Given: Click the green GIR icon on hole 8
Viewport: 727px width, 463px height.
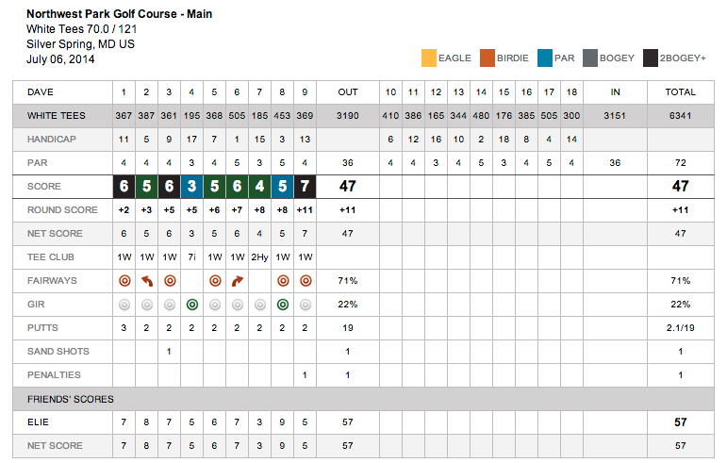Looking at the screenshot, I should (282, 304).
